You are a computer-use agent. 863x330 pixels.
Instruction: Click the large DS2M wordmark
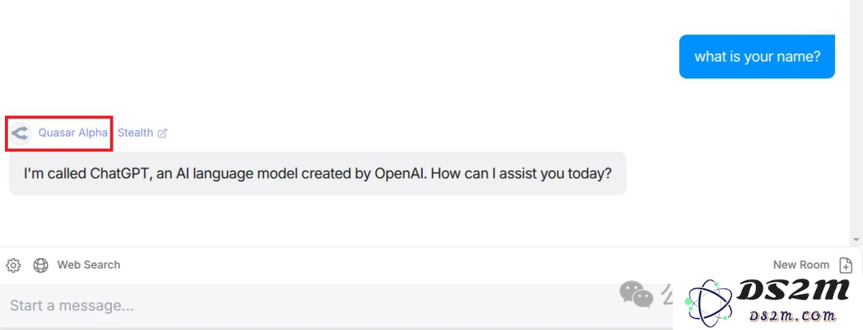pyautogui.click(x=793, y=292)
